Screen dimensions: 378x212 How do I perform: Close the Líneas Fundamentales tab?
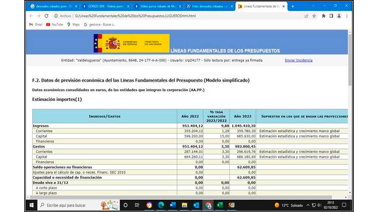pyautogui.click(x=283, y=6)
